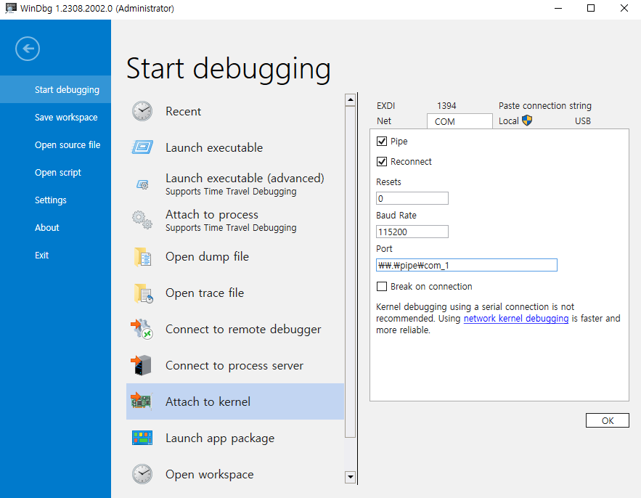Choose Exit in the sidebar
The width and height of the screenshot is (641, 498).
point(56,255)
